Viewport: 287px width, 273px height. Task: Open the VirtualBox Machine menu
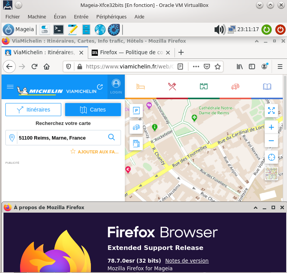[37, 17]
